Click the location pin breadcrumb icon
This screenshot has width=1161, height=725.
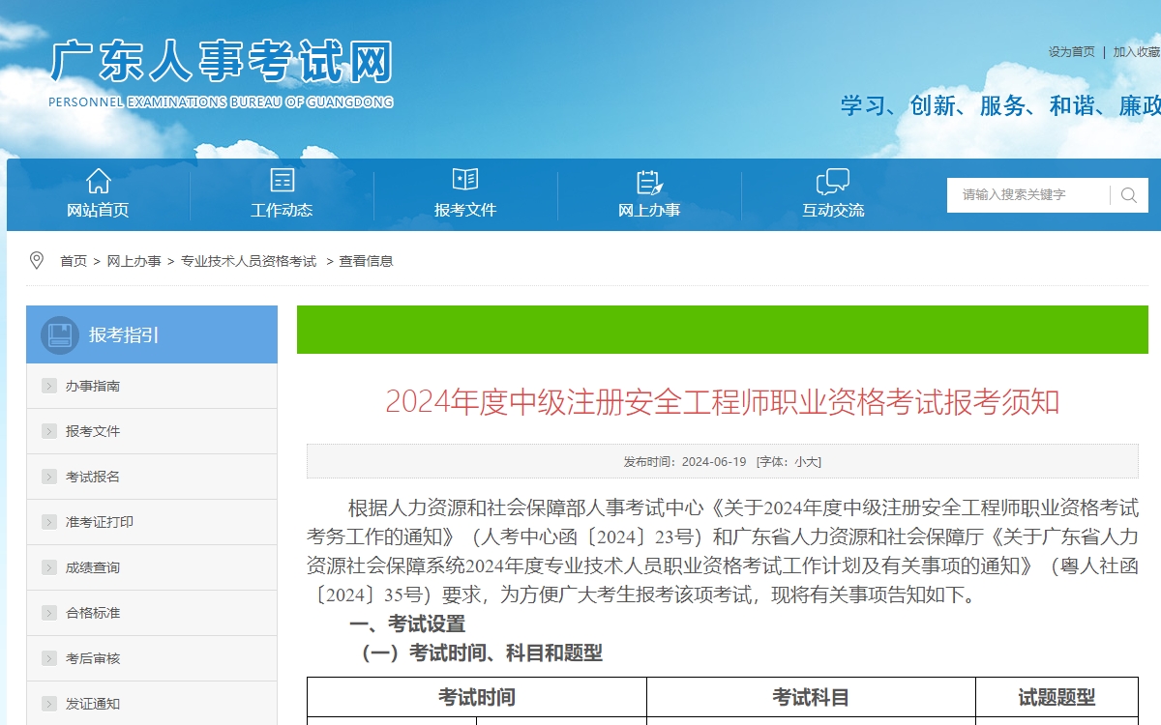click(x=38, y=260)
